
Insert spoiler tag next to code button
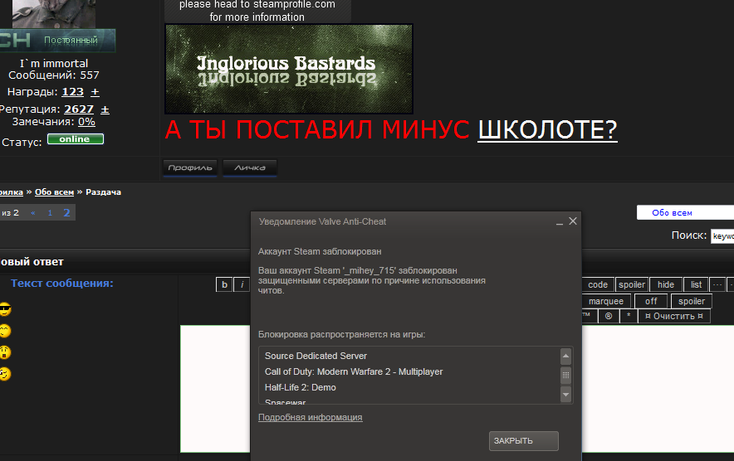[632, 284]
